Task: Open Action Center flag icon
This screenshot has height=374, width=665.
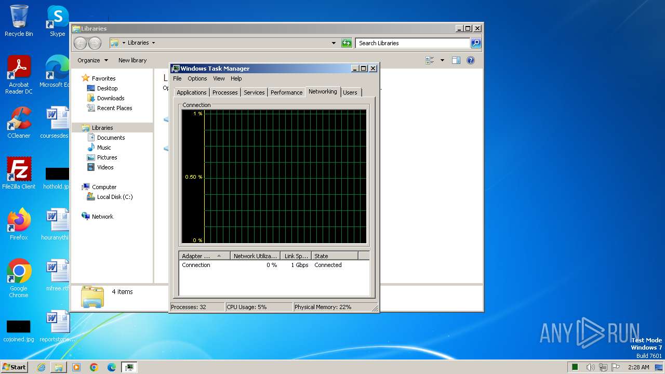Action: 616,367
